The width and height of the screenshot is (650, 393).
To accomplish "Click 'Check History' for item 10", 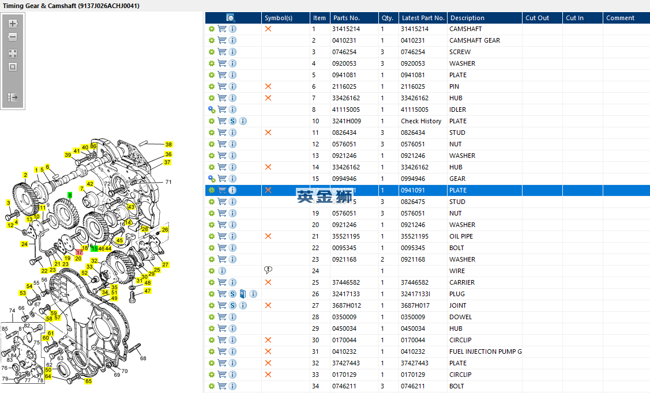I will 421,122.
